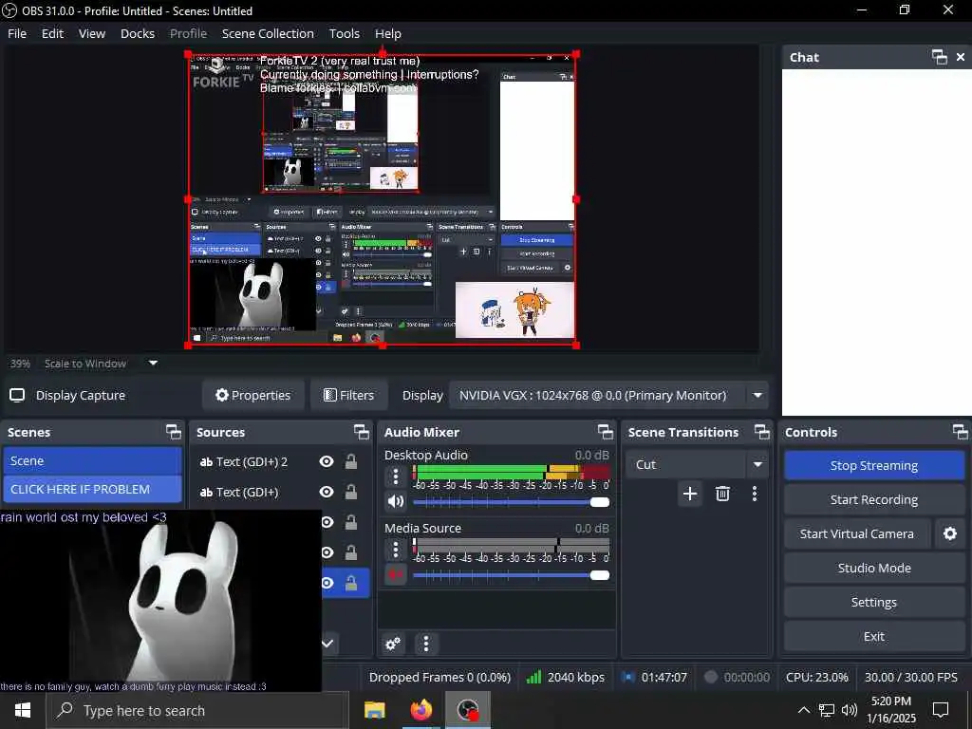The width and height of the screenshot is (972, 729).
Task: Click Stop Streaming
Action: click(x=874, y=465)
